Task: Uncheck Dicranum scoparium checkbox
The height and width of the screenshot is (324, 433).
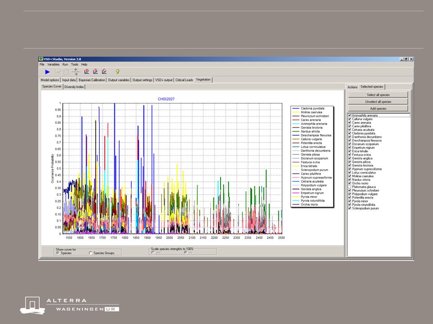Action: [350, 144]
